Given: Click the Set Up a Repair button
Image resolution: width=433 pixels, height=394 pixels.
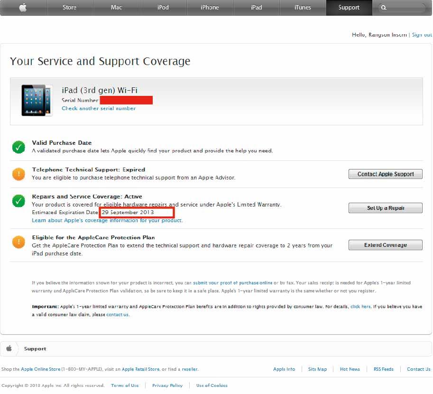Looking at the screenshot, I should click(386, 208).
